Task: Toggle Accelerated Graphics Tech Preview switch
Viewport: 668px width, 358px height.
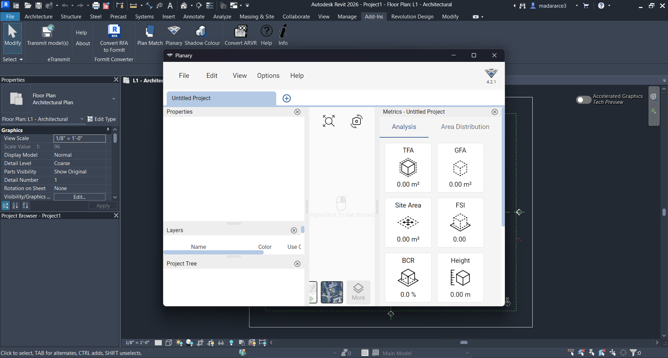Action: click(583, 100)
